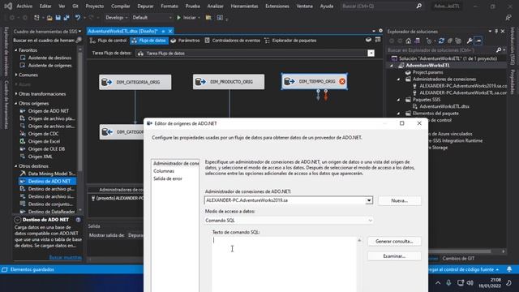This screenshot has width=519, height=292.
Task: Open the Herramientas menu
Action: 244,6
